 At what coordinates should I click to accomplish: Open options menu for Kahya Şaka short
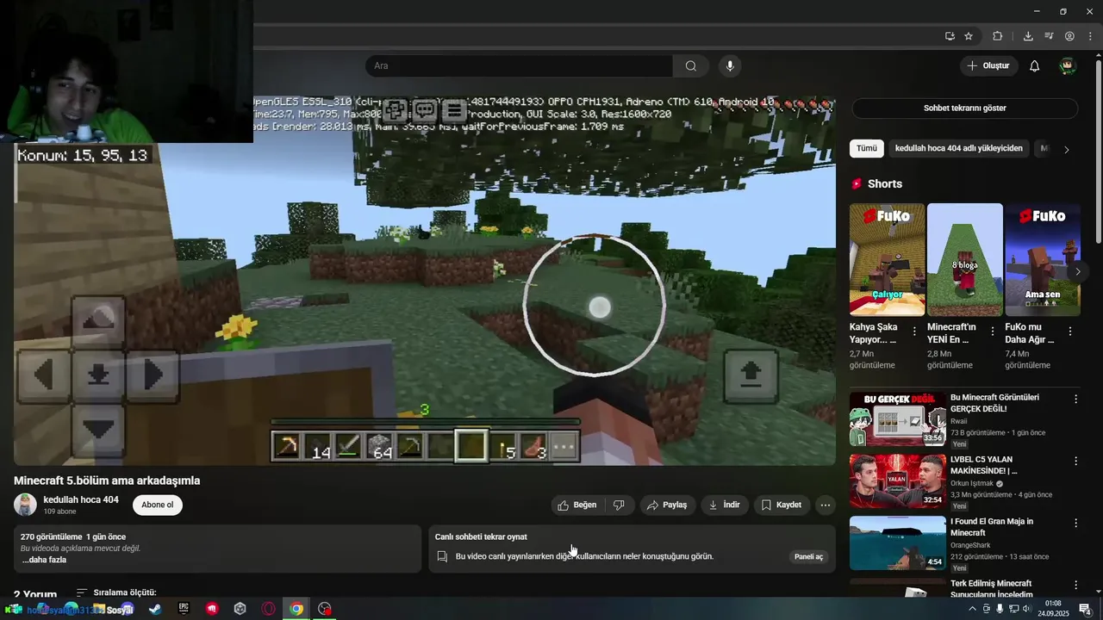[914, 332]
